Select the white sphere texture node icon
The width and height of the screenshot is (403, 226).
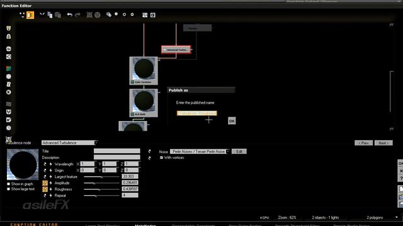[x=8, y=77]
